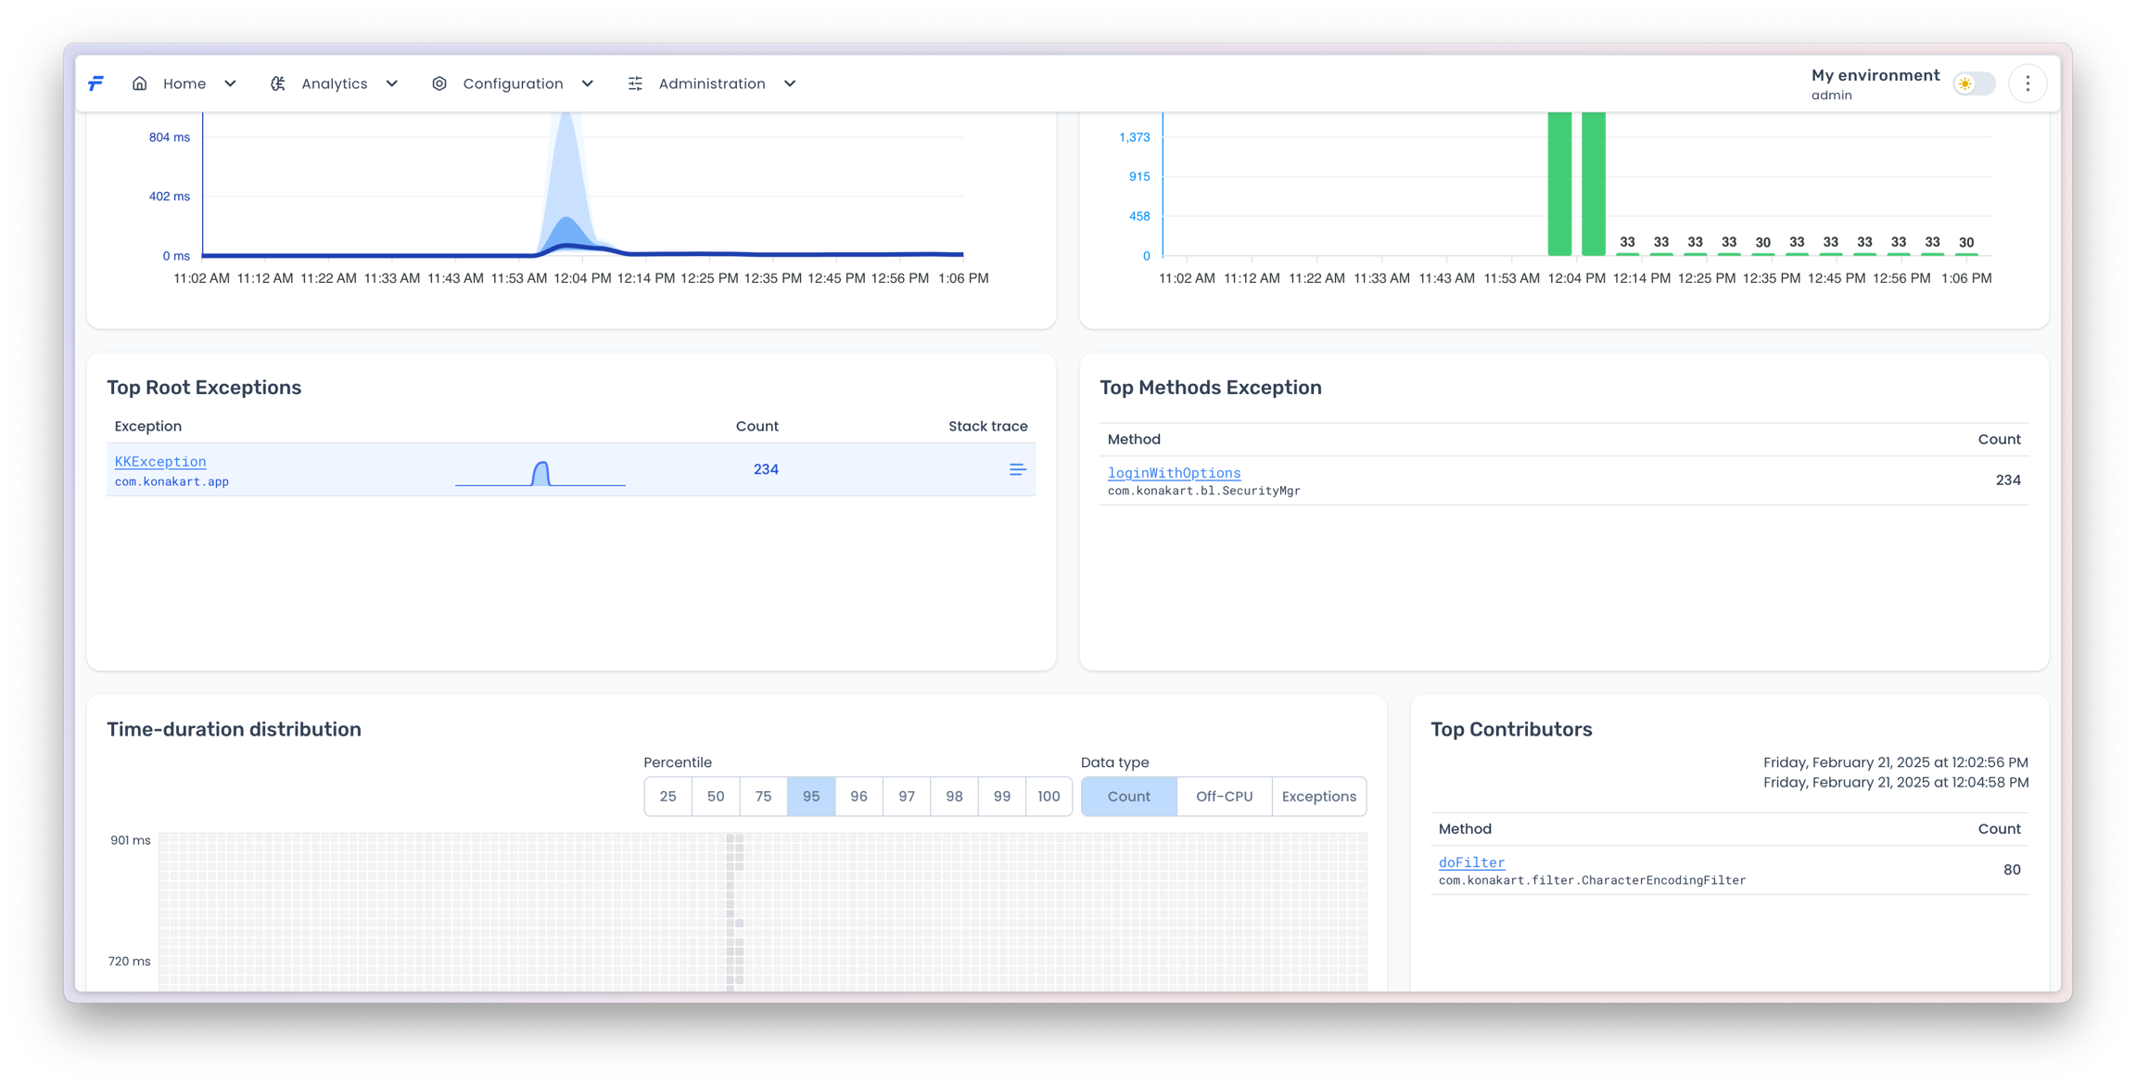This screenshot has height=1087, width=2136.
Task: Click the app logo icon
Action: click(95, 83)
